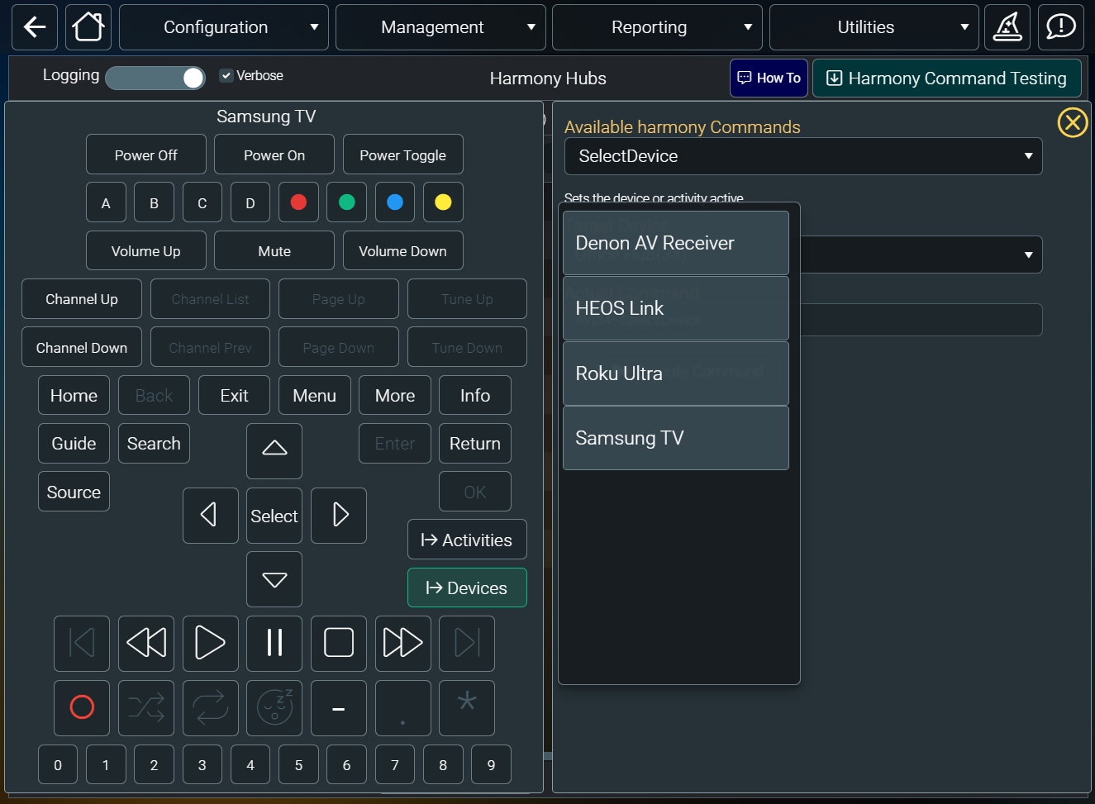1095x804 pixels.
Task: Click the number 0 keypad button
Action: (x=58, y=765)
